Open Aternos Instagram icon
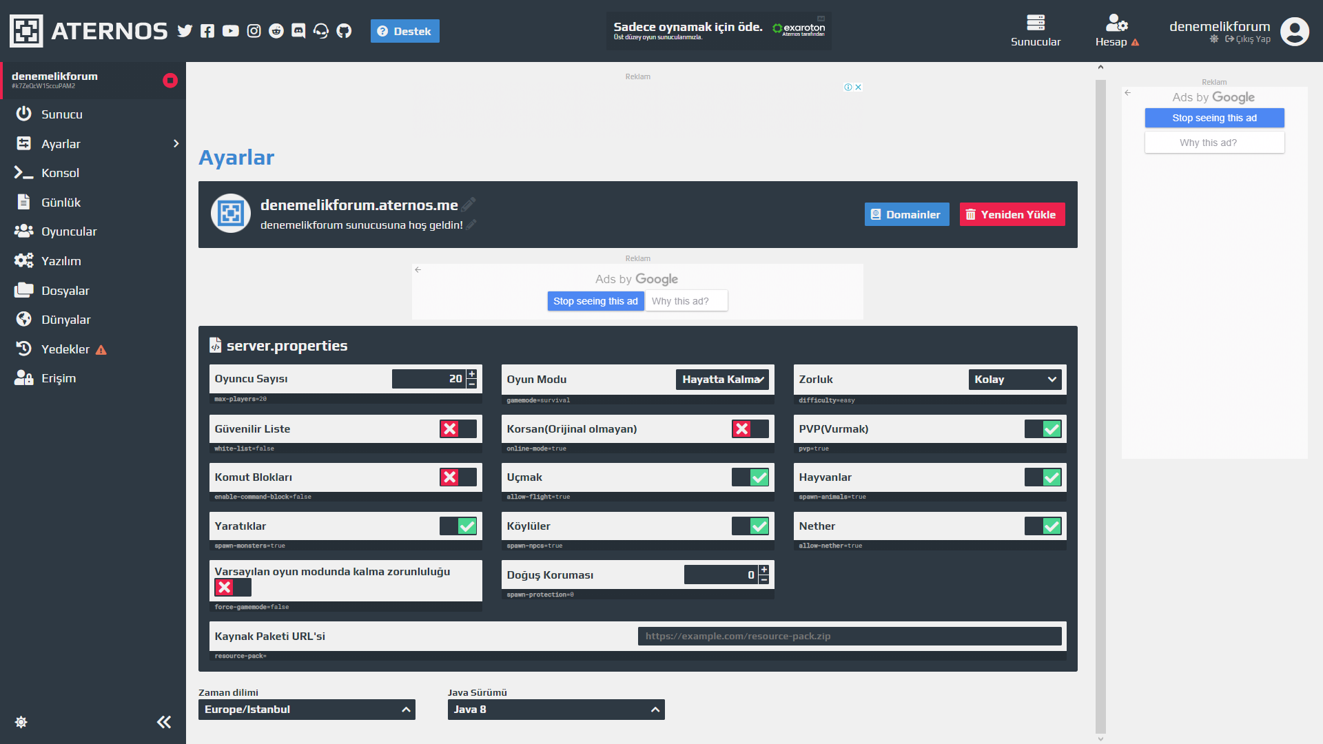The width and height of the screenshot is (1323, 744). click(254, 31)
